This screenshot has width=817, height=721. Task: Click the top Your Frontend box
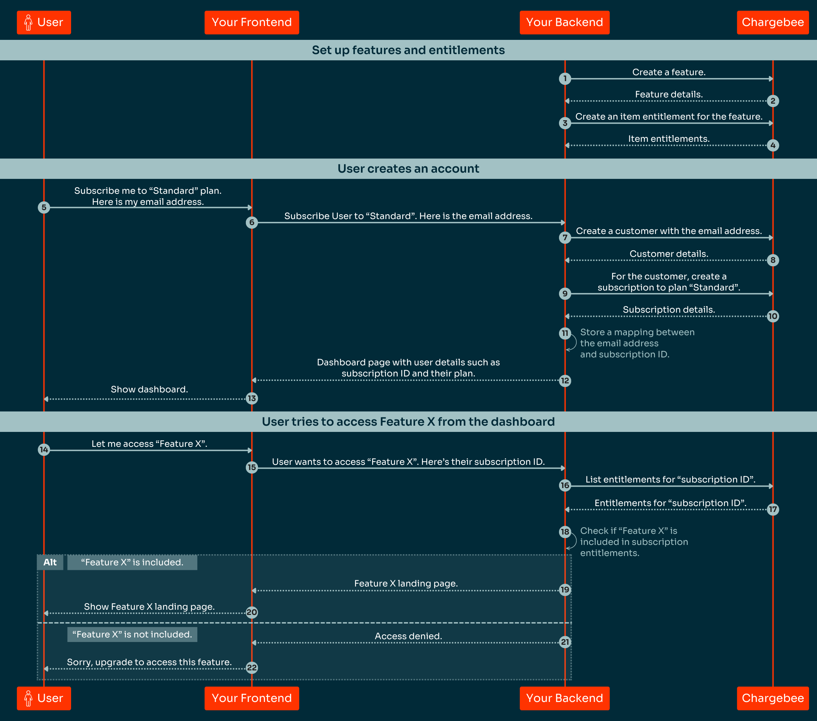tap(251, 23)
